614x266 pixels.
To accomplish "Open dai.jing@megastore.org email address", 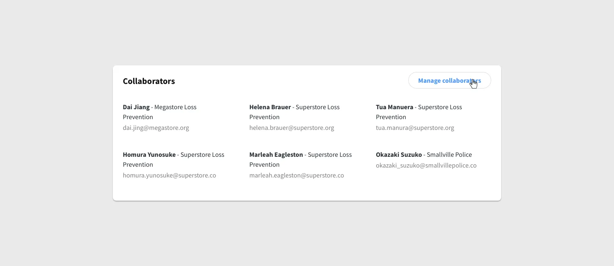I will (156, 128).
